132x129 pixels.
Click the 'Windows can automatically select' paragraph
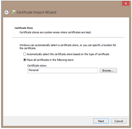[x=68, y=47]
